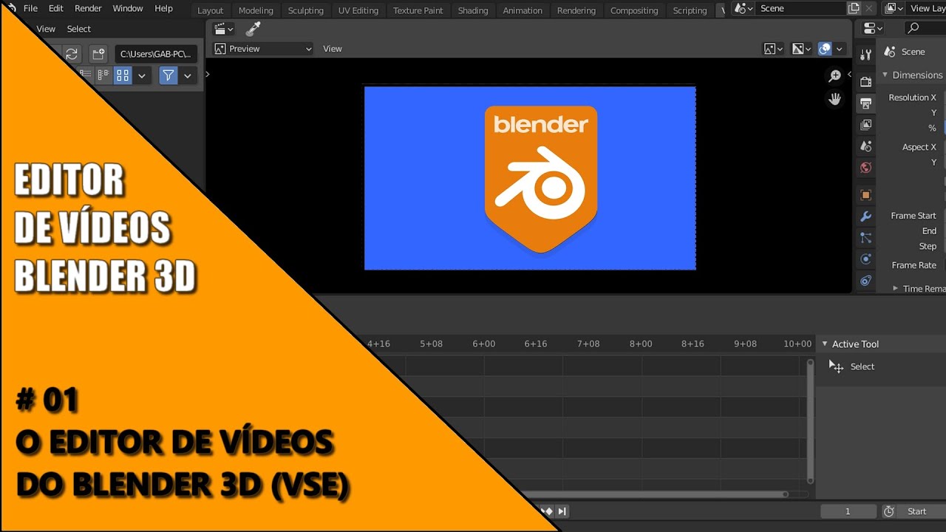Click the sequencer horizontal scrollbar
This screenshot has width=946, height=532.
point(654,494)
